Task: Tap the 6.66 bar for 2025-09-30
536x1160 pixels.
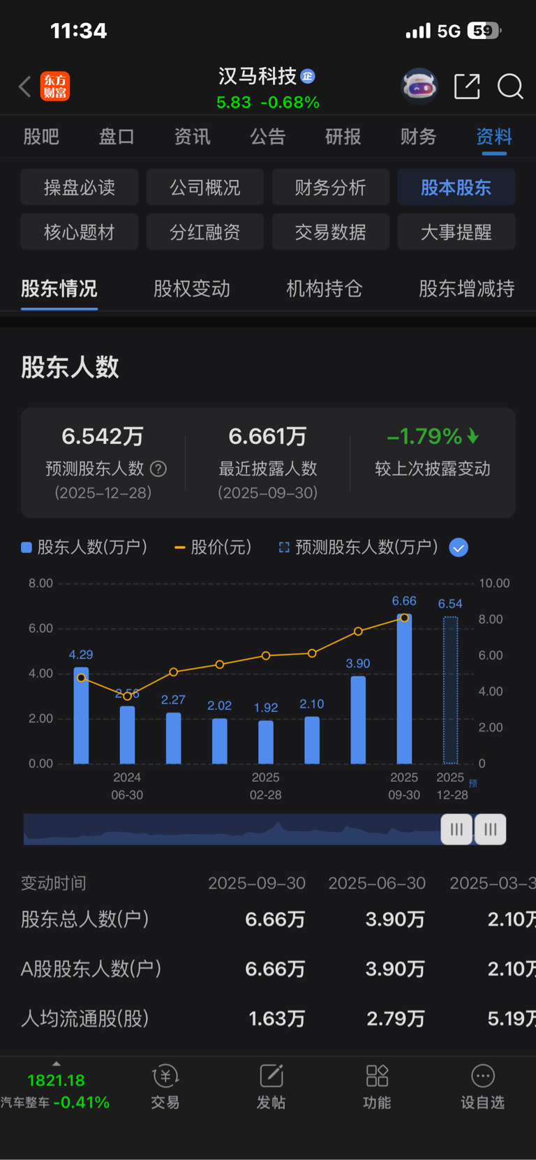Action: 404,689
